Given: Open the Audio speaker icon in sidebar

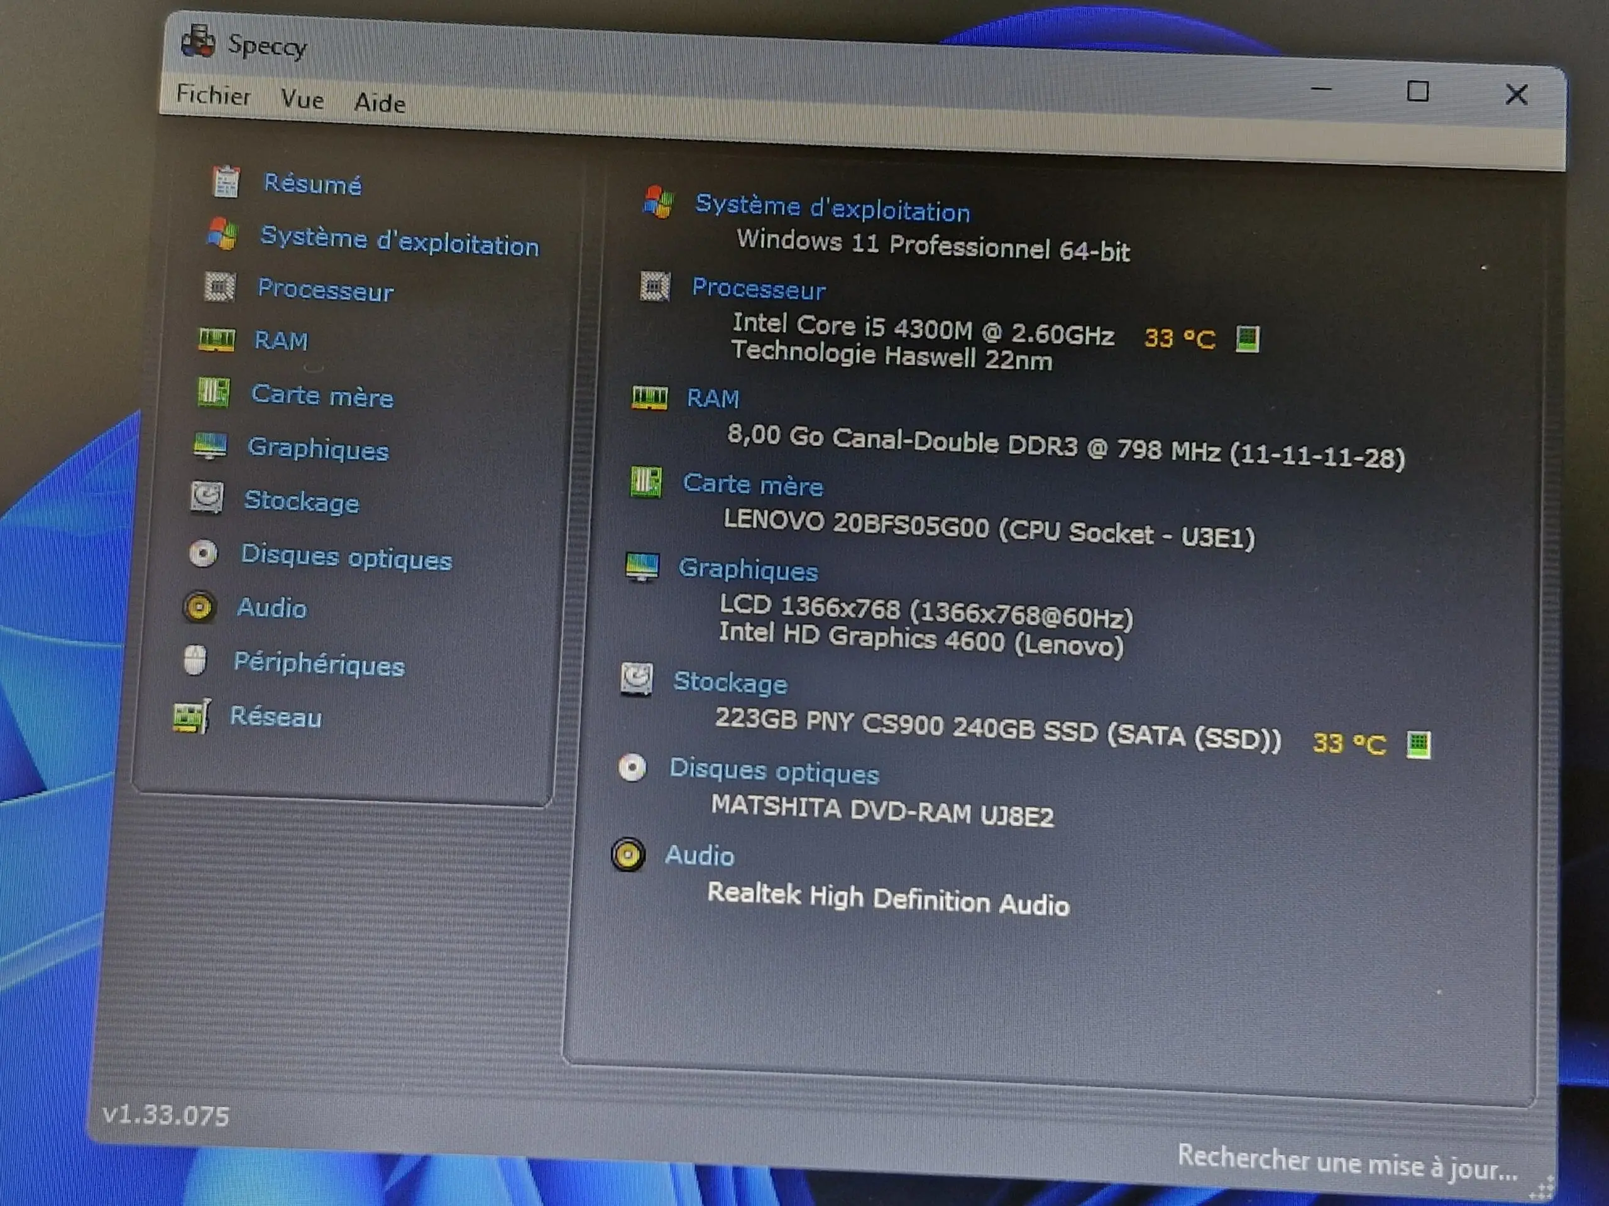Looking at the screenshot, I should (x=199, y=607).
